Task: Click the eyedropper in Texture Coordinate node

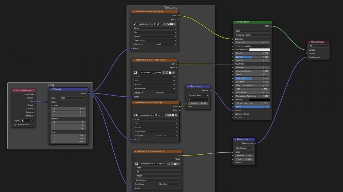Action: coord(31,121)
